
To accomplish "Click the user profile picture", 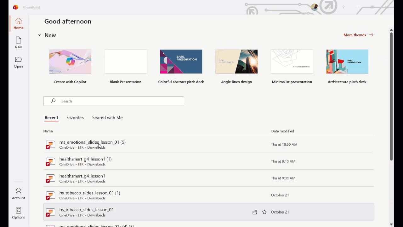I will (x=314, y=7).
